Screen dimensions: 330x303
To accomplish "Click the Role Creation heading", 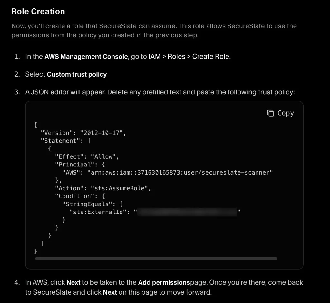I will coord(38,11).
